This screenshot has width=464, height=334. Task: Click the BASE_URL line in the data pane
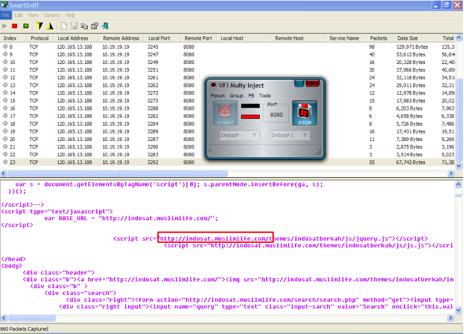[x=131, y=218]
